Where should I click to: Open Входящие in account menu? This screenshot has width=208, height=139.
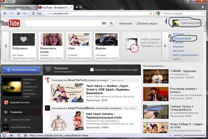tap(178, 46)
